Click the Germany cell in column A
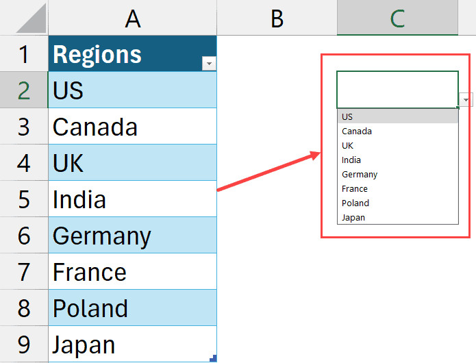The image size is (476, 363). click(132, 236)
